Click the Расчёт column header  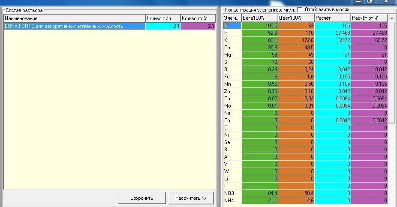[x=332, y=18]
